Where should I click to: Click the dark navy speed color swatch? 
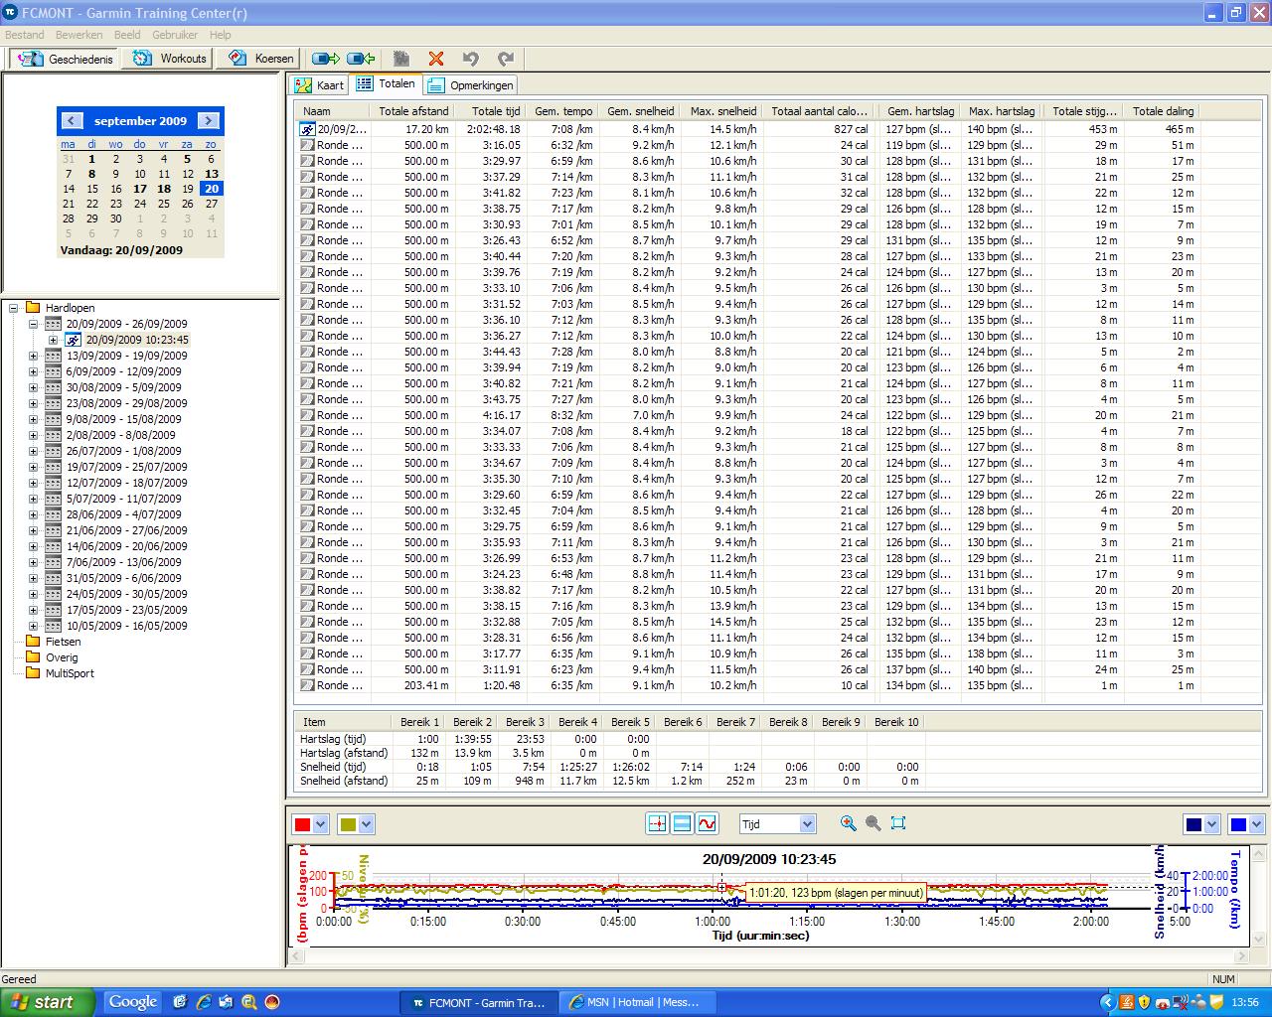(x=1193, y=824)
